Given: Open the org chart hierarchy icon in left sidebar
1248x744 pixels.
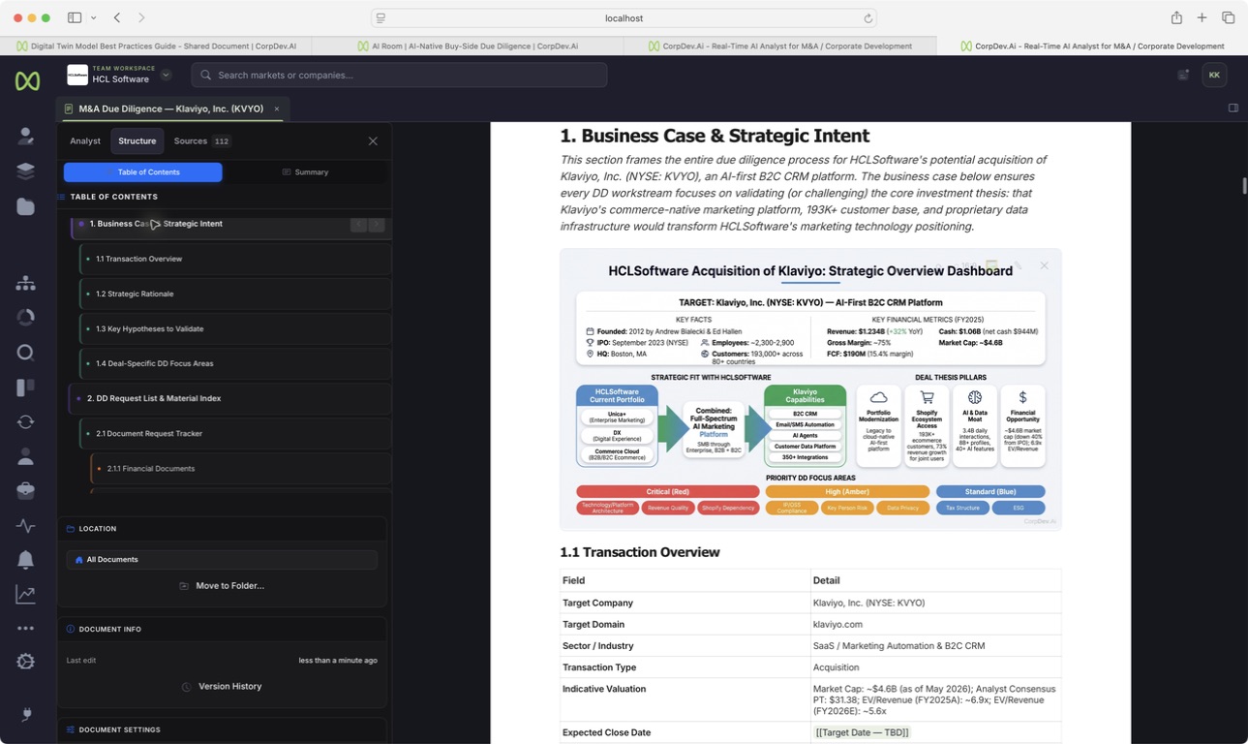Looking at the screenshot, I should 26,283.
